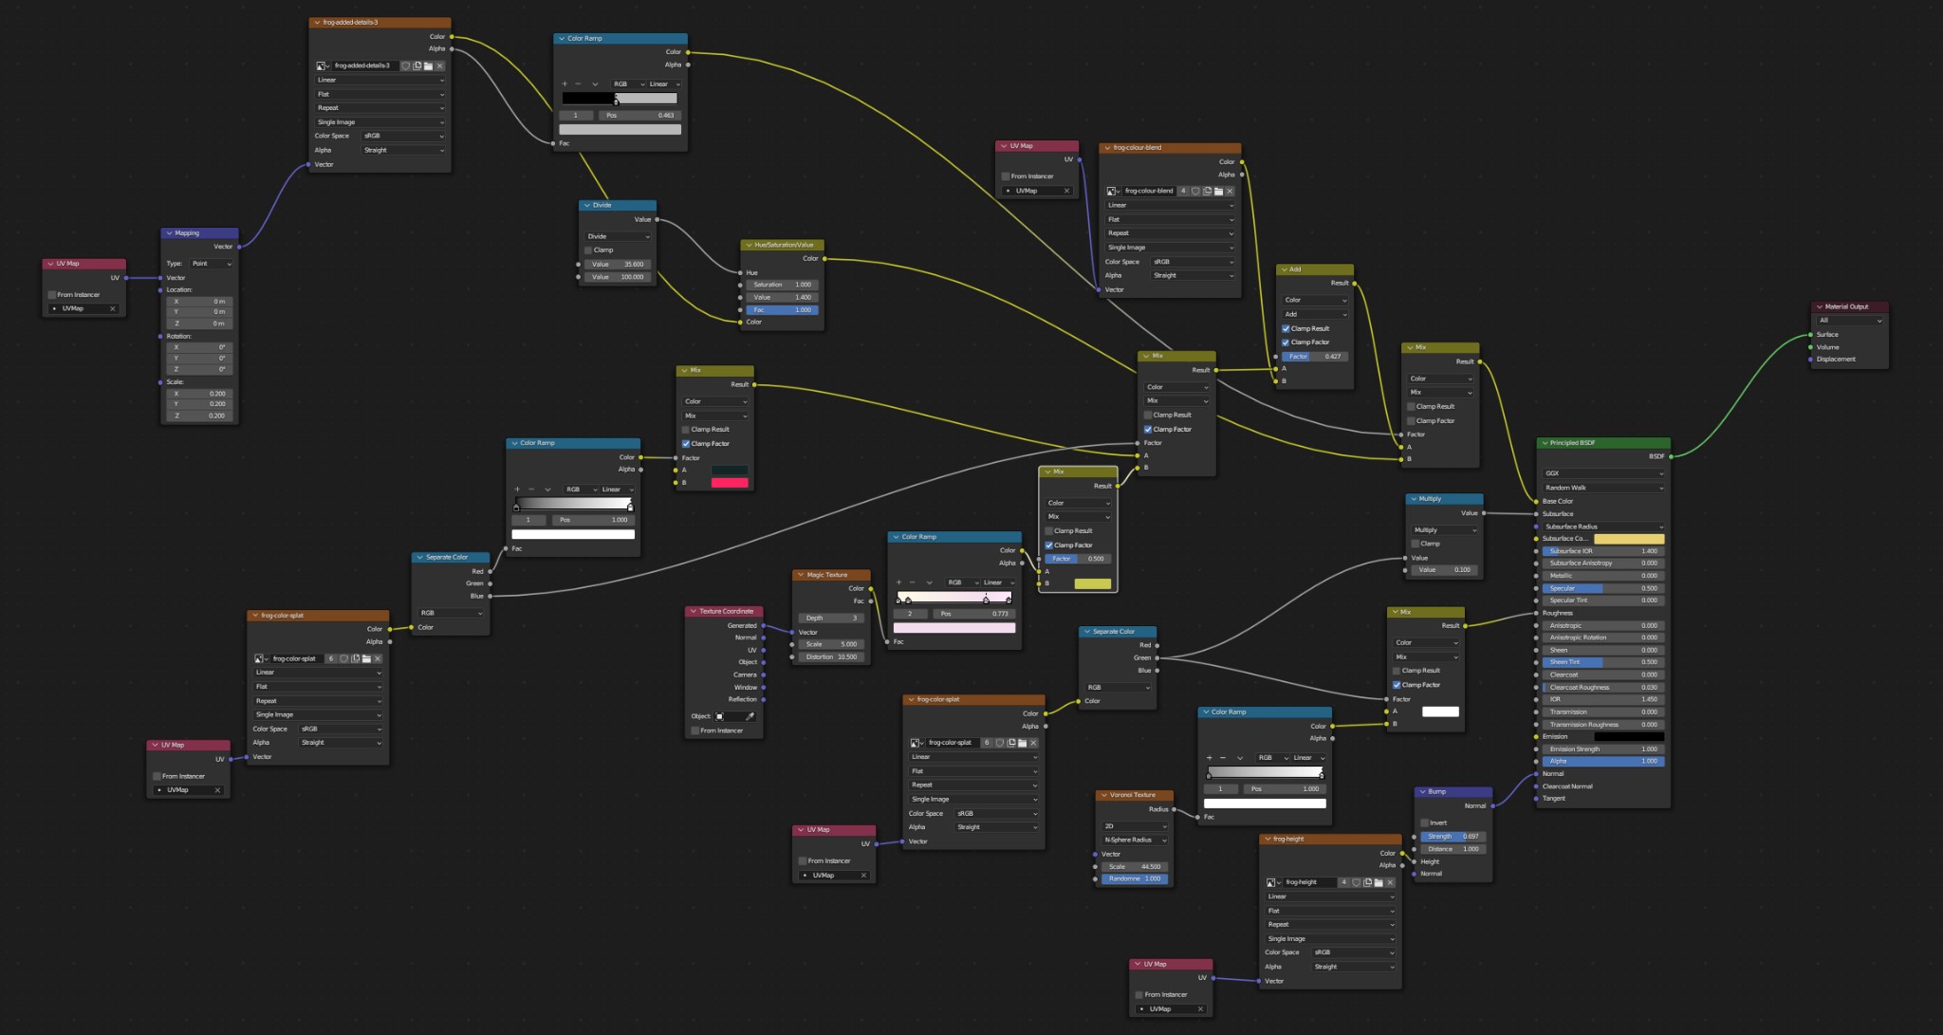Add stop with plus in Color Ramp at 0.773

pos(898,582)
